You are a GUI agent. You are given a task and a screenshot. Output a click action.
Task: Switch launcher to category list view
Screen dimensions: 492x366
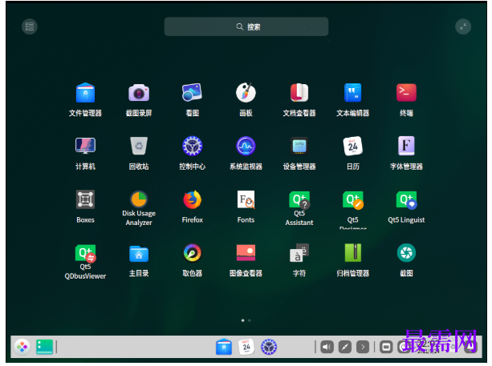coord(30,26)
